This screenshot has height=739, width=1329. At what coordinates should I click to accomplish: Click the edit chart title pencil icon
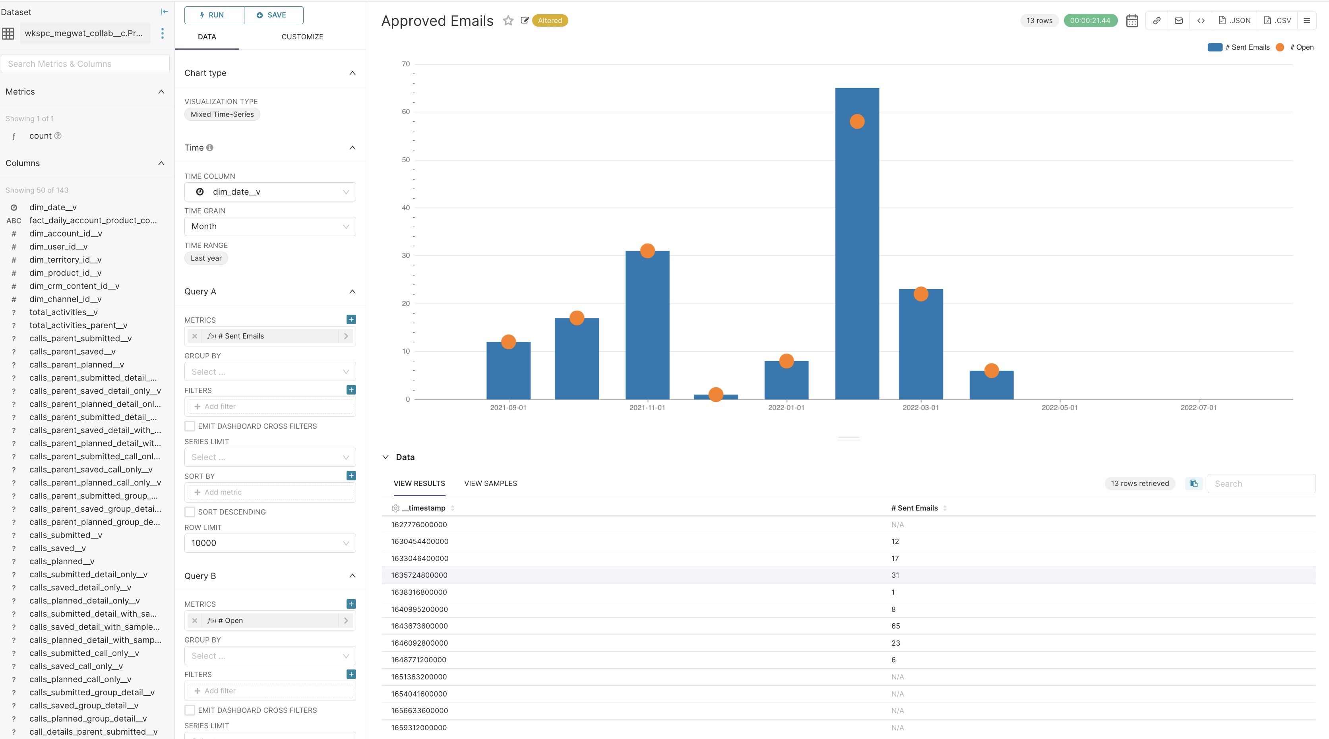tap(525, 21)
